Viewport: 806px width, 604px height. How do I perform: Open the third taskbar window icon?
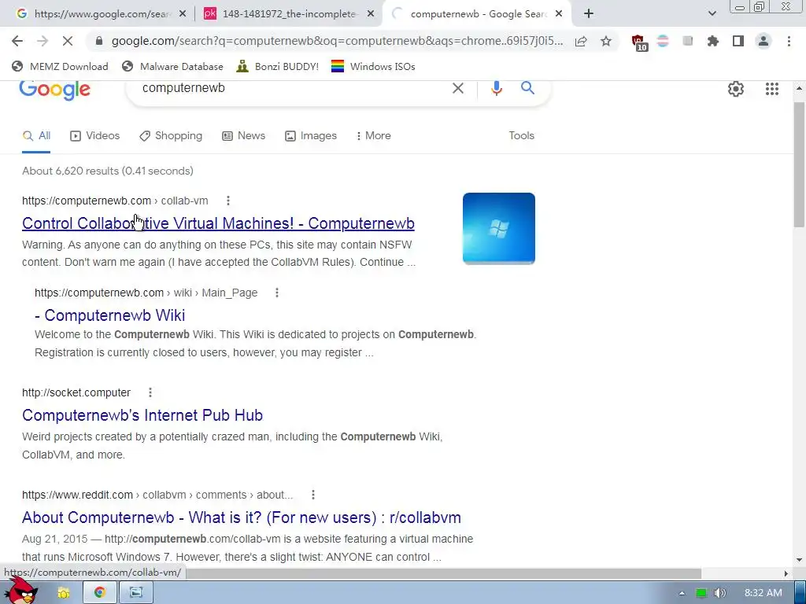click(136, 593)
